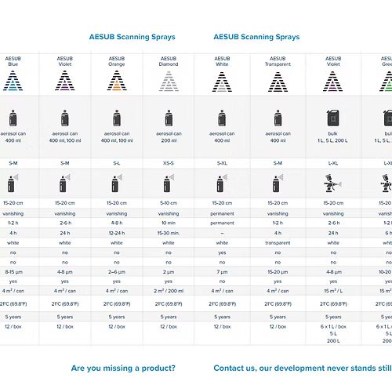
Task: Click the spraying can icon above '2-6 h' in Violet aerosol column
Action: [x=65, y=183]
